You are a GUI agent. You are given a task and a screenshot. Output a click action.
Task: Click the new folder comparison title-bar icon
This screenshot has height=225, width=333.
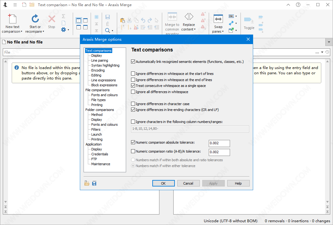[32, 5]
